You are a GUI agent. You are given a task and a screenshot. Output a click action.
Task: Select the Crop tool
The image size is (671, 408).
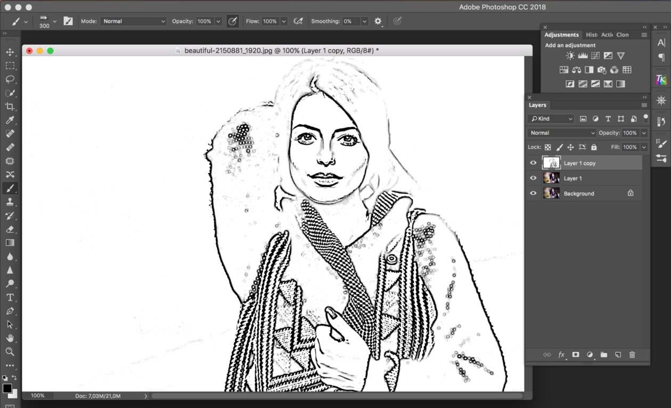[10, 107]
